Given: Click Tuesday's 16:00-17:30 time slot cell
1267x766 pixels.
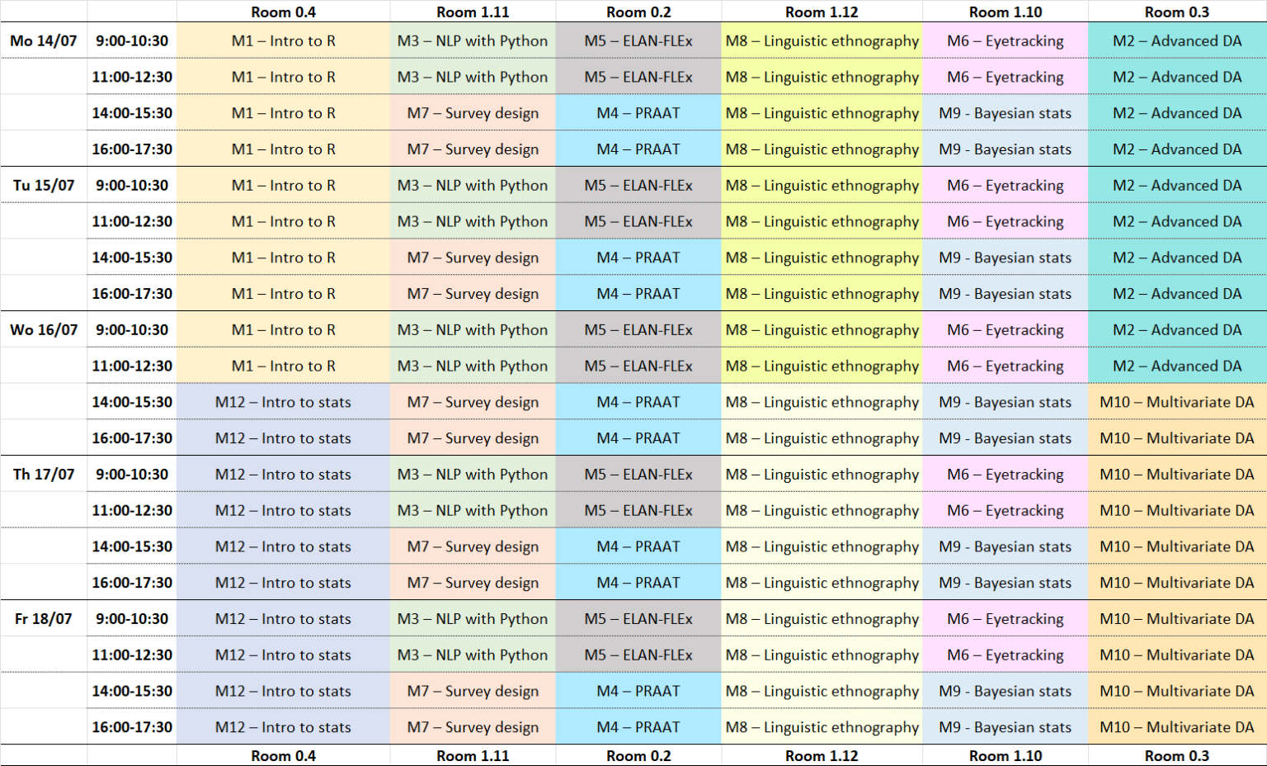Looking at the screenshot, I should click(x=132, y=293).
